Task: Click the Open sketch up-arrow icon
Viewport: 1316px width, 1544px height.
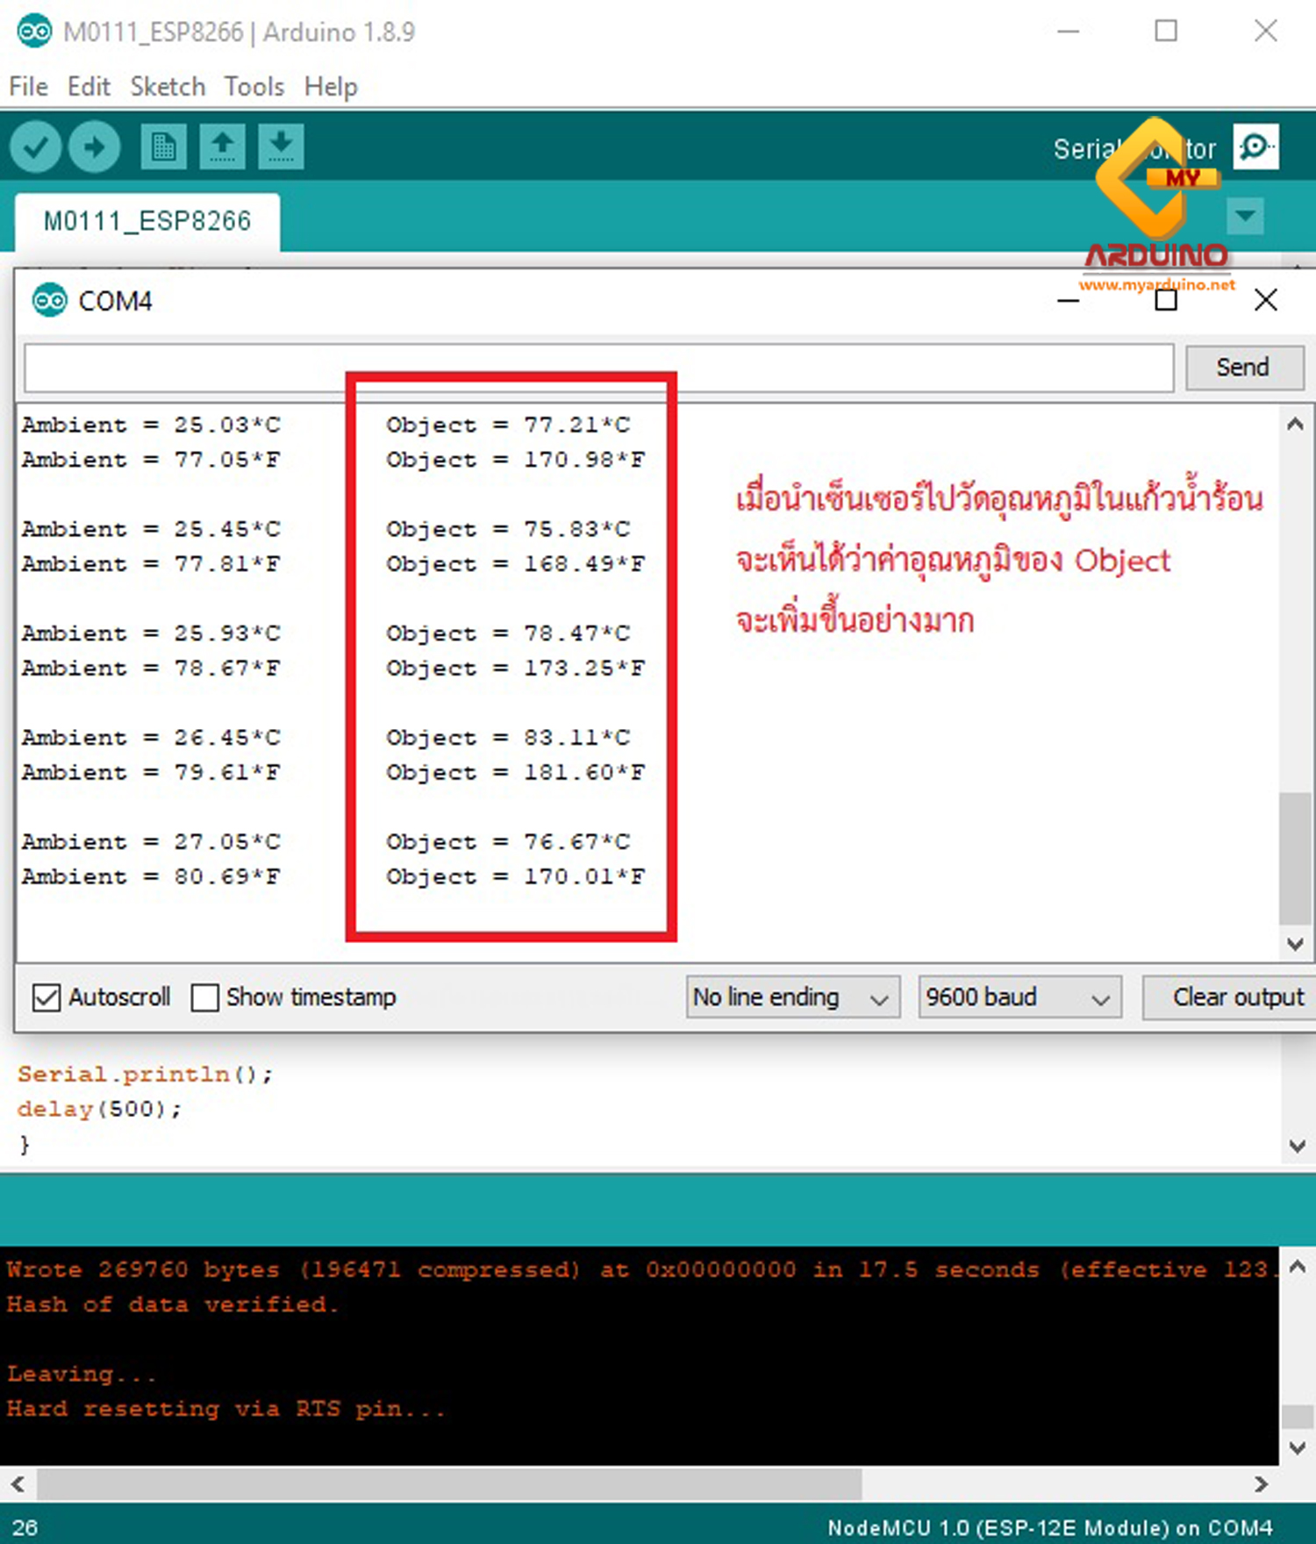Action: [x=222, y=147]
